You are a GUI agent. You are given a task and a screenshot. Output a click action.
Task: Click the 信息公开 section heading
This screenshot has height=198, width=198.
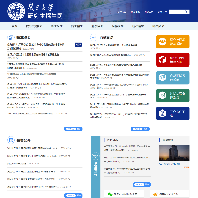tap(24, 140)
